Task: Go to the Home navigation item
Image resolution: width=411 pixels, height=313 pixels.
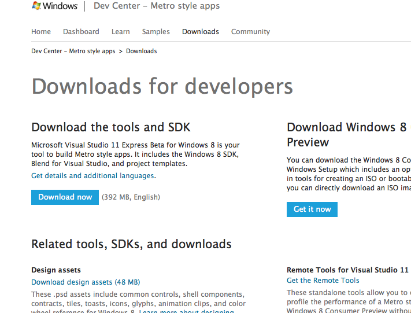Action: (41, 32)
